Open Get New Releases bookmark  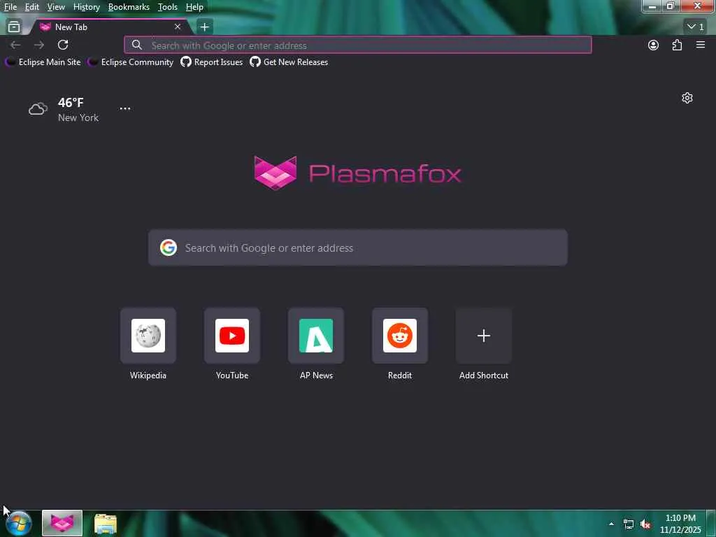289,62
